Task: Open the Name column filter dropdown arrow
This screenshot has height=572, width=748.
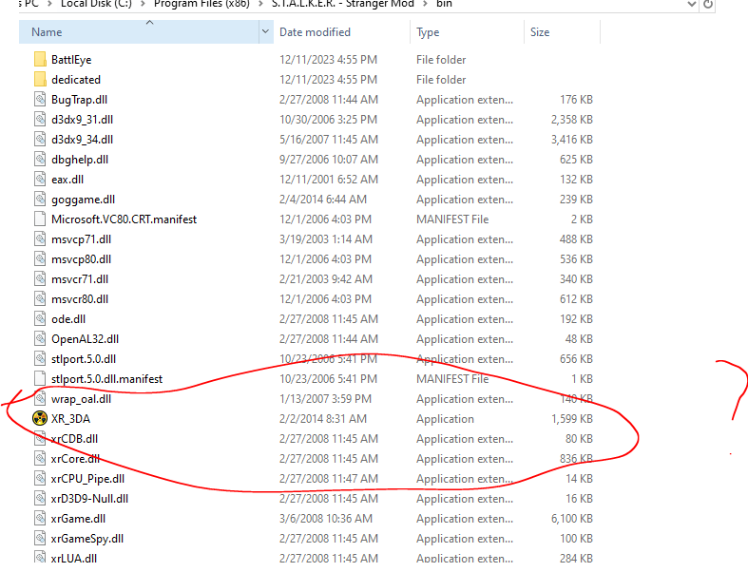Action: [x=266, y=32]
